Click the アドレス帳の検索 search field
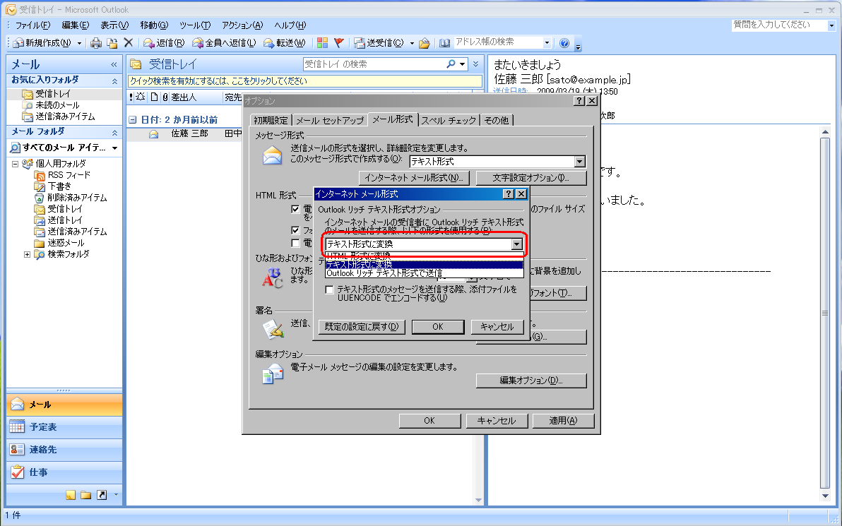The height and width of the screenshot is (526, 842). [x=498, y=42]
